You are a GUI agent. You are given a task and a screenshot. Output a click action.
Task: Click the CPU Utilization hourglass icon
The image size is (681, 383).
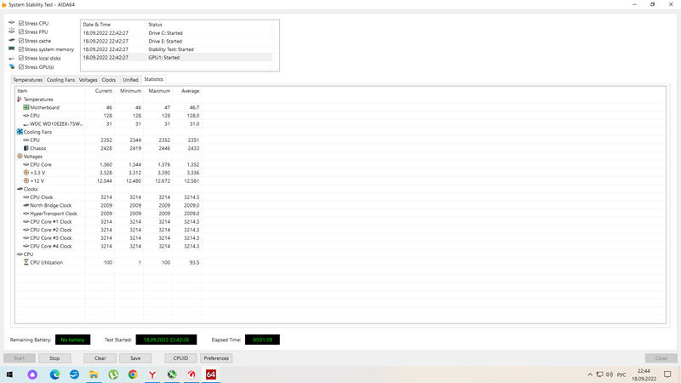[26, 262]
